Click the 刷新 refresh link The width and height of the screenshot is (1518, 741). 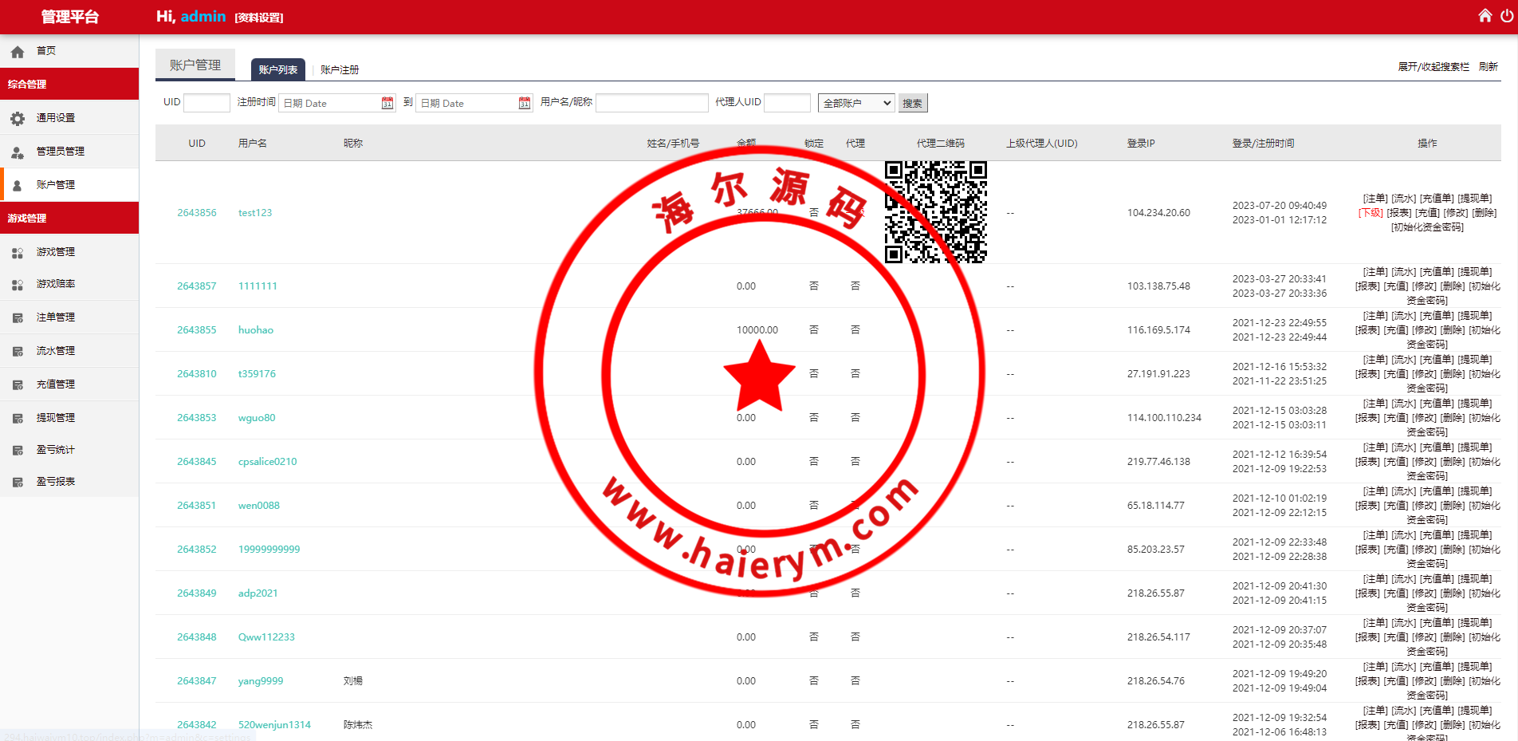coord(1489,66)
